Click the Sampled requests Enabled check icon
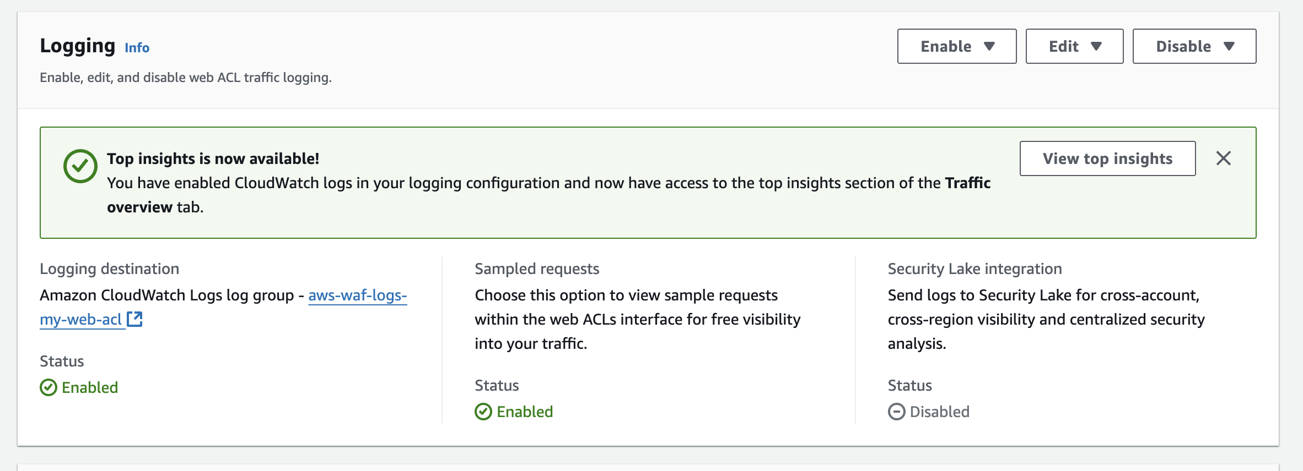This screenshot has width=1303, height=471. (x=483, y=412)
